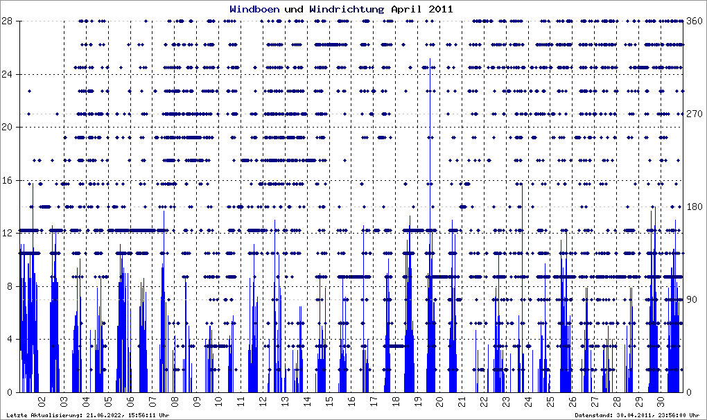Click day label 28 on x-axis

[616, 401]
